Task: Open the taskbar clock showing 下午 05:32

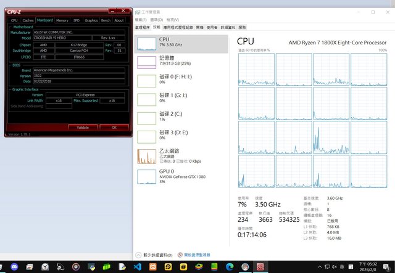Action: tap(368, 267)
